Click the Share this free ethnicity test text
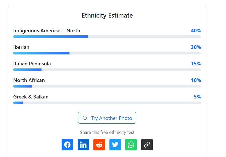This screenshot has height=157, width=226. (x=107, y=132)
